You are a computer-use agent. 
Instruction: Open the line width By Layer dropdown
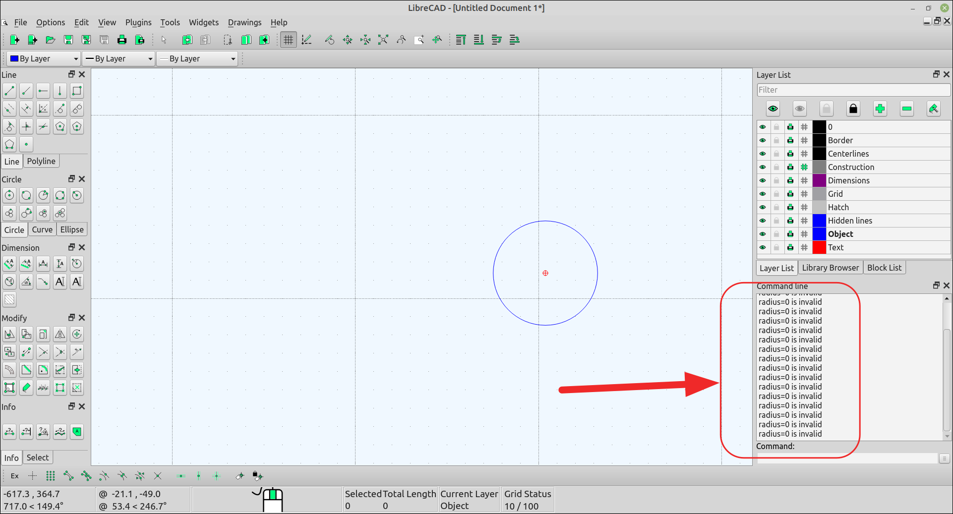pos(119,58)
